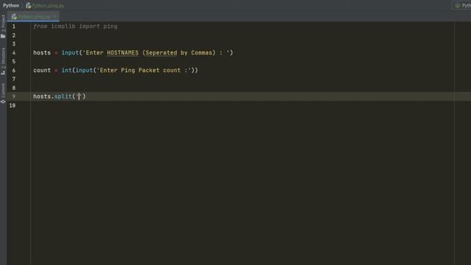The height and width of the screenshot is (265, 471).
Task: Click 'from icmplib import ping' code line
Action: click(75, 26)
